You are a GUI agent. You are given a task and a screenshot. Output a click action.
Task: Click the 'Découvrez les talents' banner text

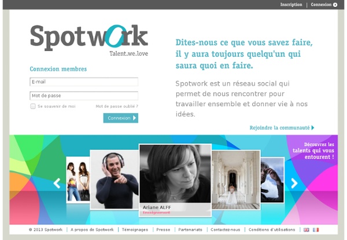point(313,151)
